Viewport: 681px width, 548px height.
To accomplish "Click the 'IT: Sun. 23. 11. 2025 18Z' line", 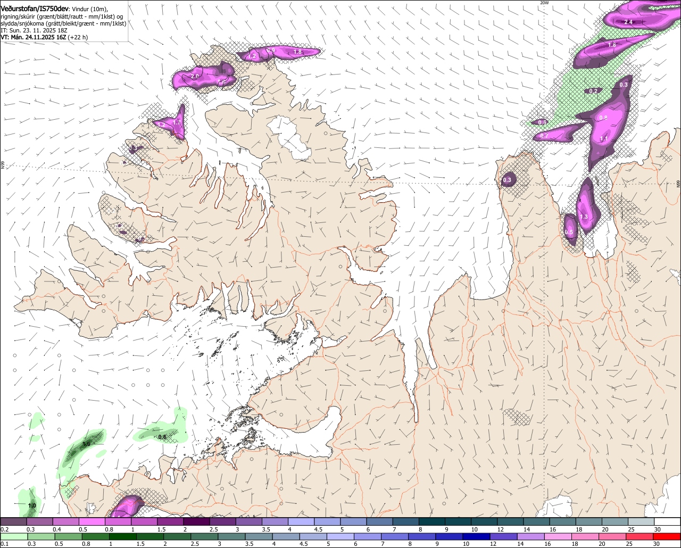I will point(34,31).
